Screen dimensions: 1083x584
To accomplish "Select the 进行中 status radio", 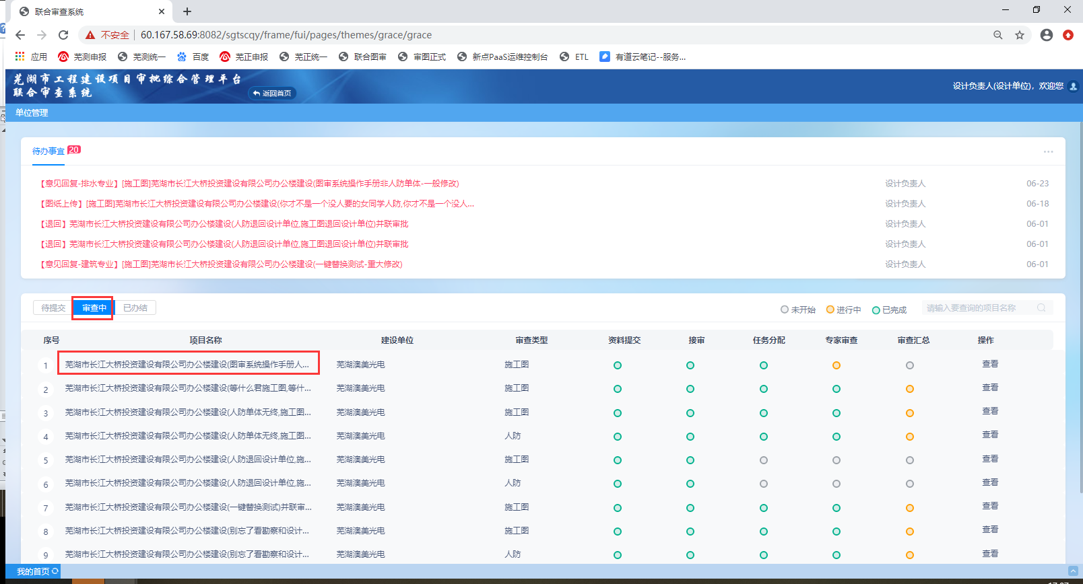I will (830, 310).
